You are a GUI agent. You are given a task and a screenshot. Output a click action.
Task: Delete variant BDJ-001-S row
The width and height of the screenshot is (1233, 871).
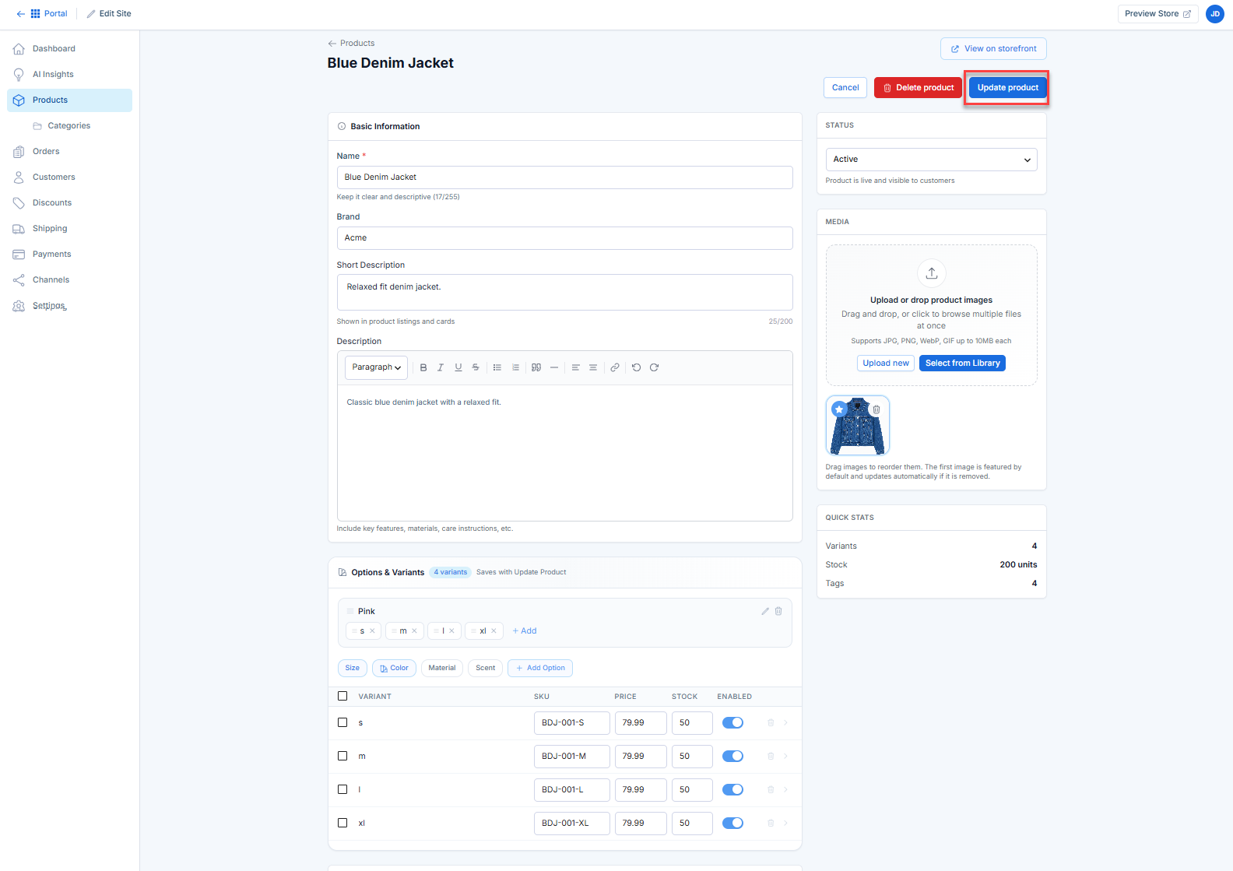point(771,723)
